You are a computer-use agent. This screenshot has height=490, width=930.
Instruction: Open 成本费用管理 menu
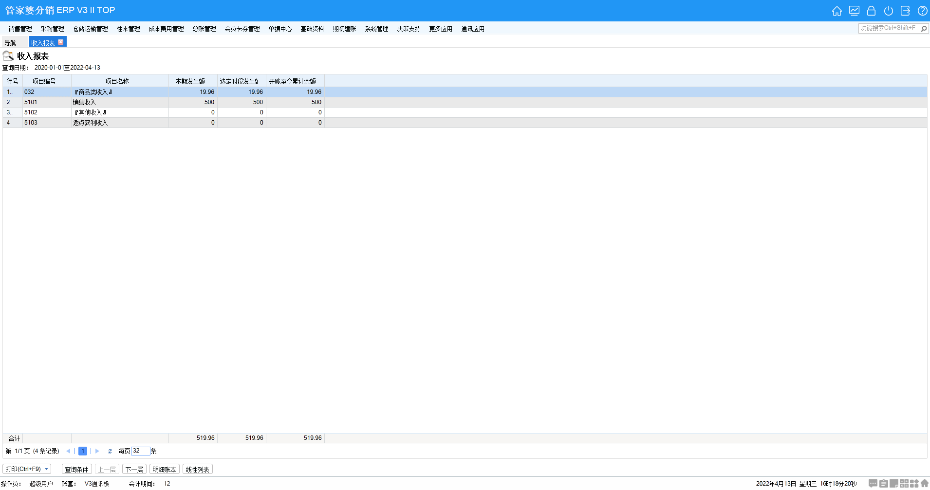pos(166,29)
